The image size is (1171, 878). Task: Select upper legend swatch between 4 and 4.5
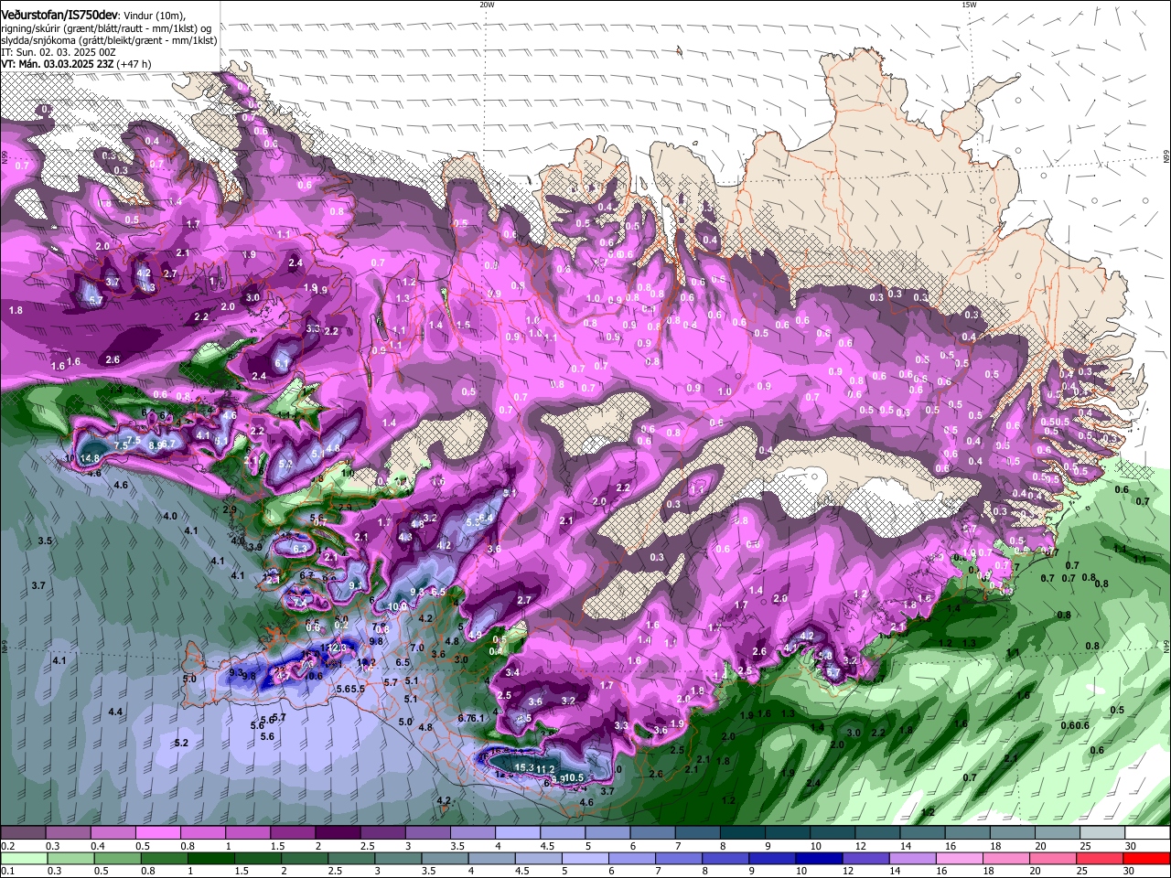click(517, 833)
